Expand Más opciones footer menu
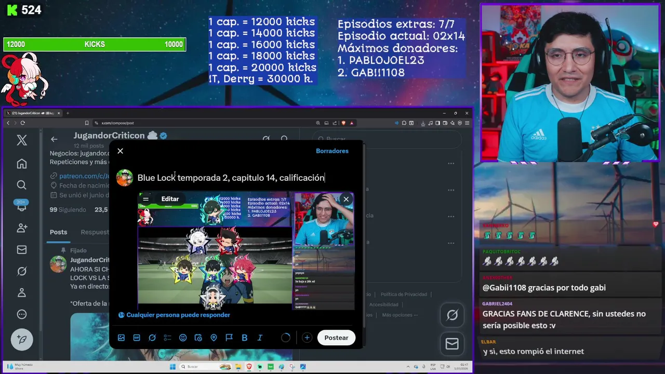Image resolution: width=665 pixels, height=374 pixels. tap(400, 315)
